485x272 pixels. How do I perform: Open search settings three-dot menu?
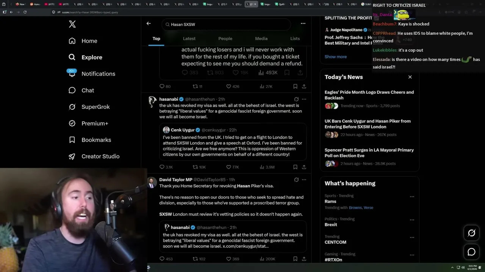(303, 23)
